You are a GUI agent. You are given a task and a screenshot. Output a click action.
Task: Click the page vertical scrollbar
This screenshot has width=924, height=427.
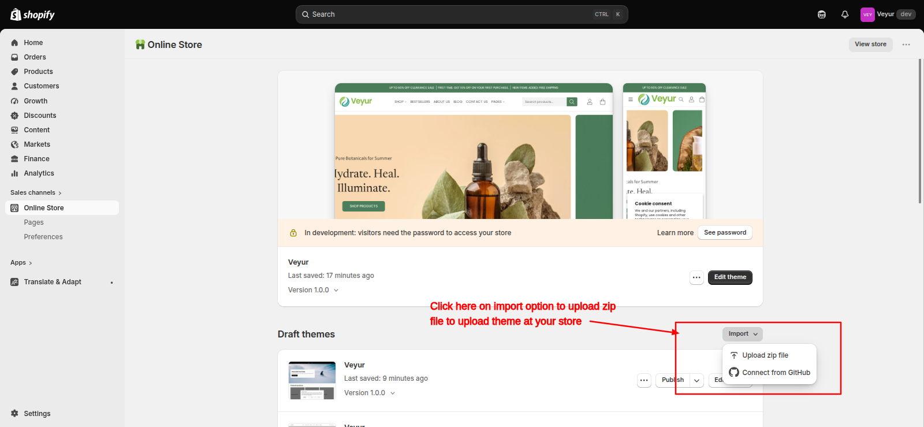920,131
